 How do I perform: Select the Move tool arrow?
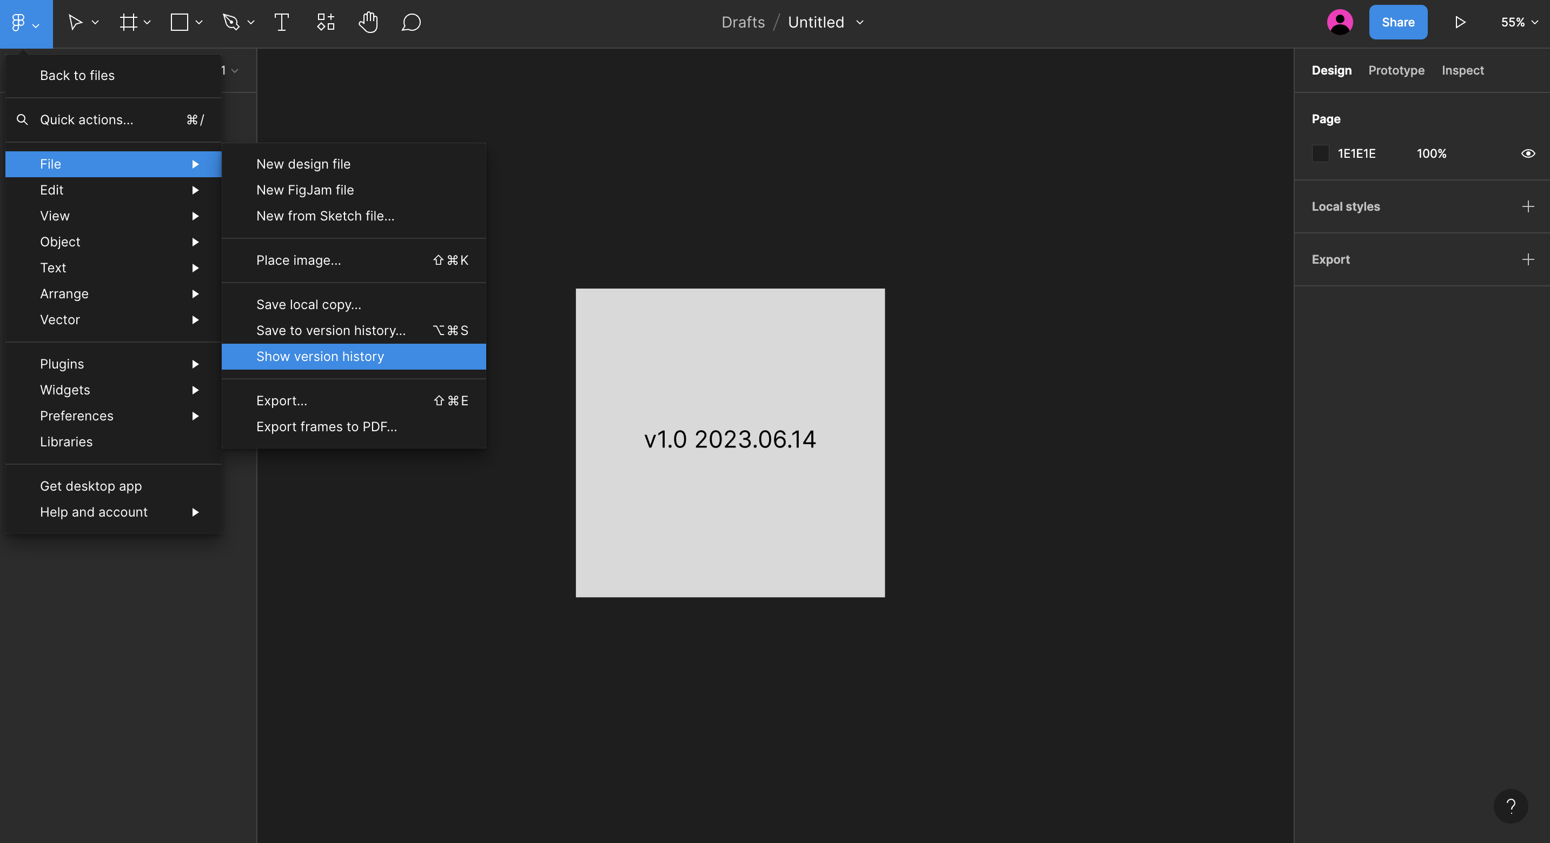coord(75,23)
